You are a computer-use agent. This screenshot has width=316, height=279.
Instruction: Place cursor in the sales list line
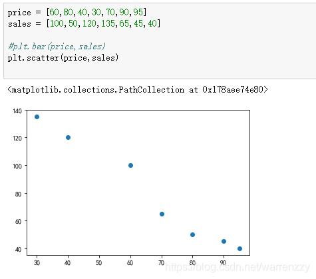click(84, 23)
